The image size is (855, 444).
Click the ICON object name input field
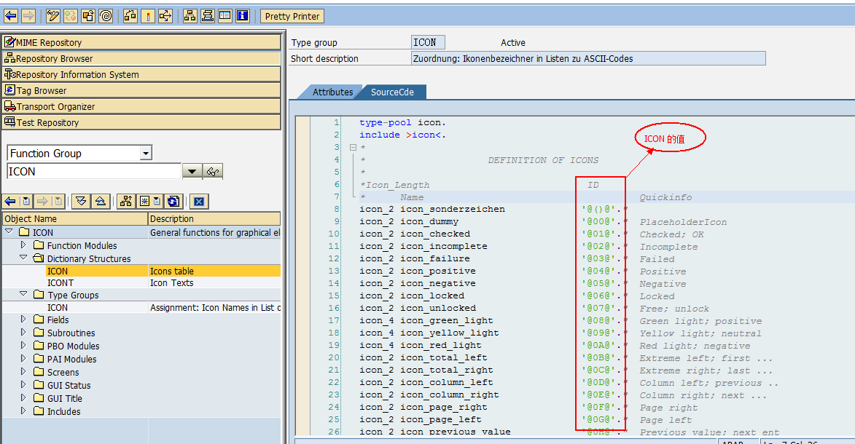[94, 172]
